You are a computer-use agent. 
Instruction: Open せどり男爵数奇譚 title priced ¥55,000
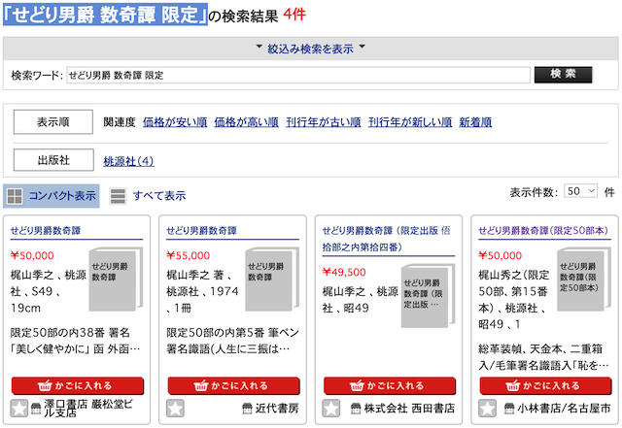coord(201,231)
